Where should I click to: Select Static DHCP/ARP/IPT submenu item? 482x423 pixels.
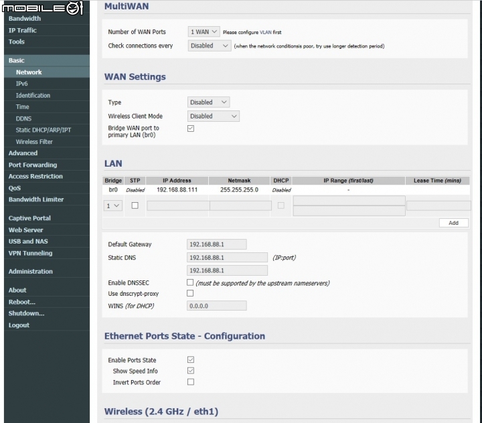click(x=44, y=130)
